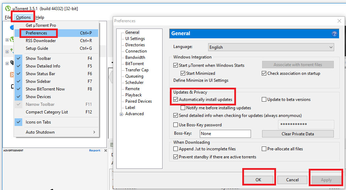346x190 pixels.
Task: Select Remote in preferences tree
Action: pyautogui.click(x=132, y=89)
